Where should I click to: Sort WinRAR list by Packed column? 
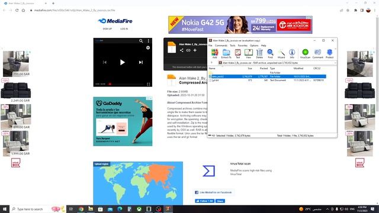tap(264, 69)
